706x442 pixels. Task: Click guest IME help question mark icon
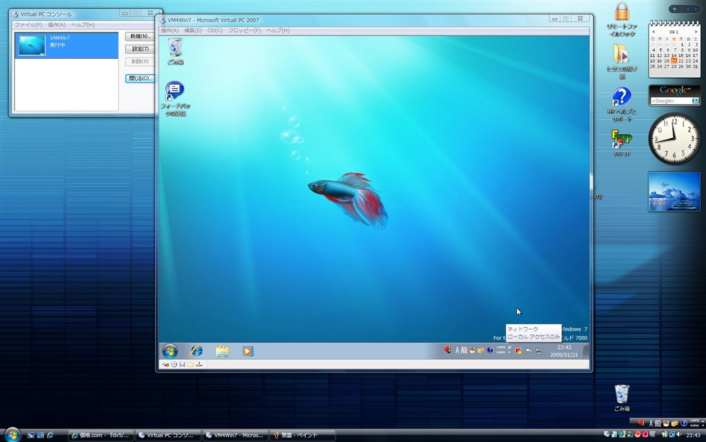click(x=490, y=350)
